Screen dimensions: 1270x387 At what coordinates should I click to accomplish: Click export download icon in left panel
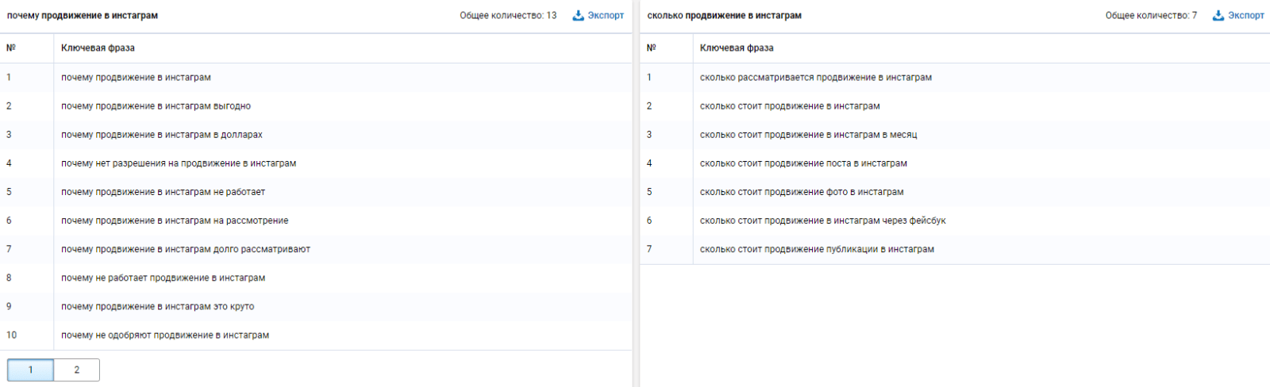(x=578, y=15)
